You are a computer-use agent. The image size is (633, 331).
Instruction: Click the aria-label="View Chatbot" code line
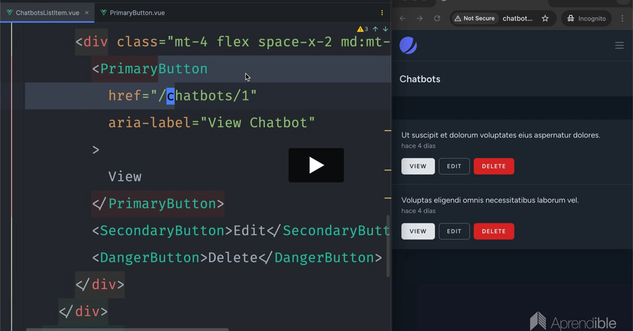(x=212, y=123)
